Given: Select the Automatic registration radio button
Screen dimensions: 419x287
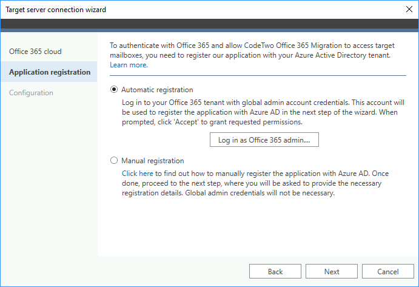Looking at the screenshot, I should [114, 89].
